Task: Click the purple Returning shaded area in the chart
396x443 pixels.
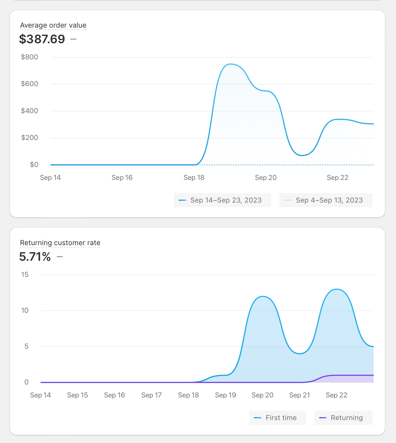Action: click(x=347, y=379)
